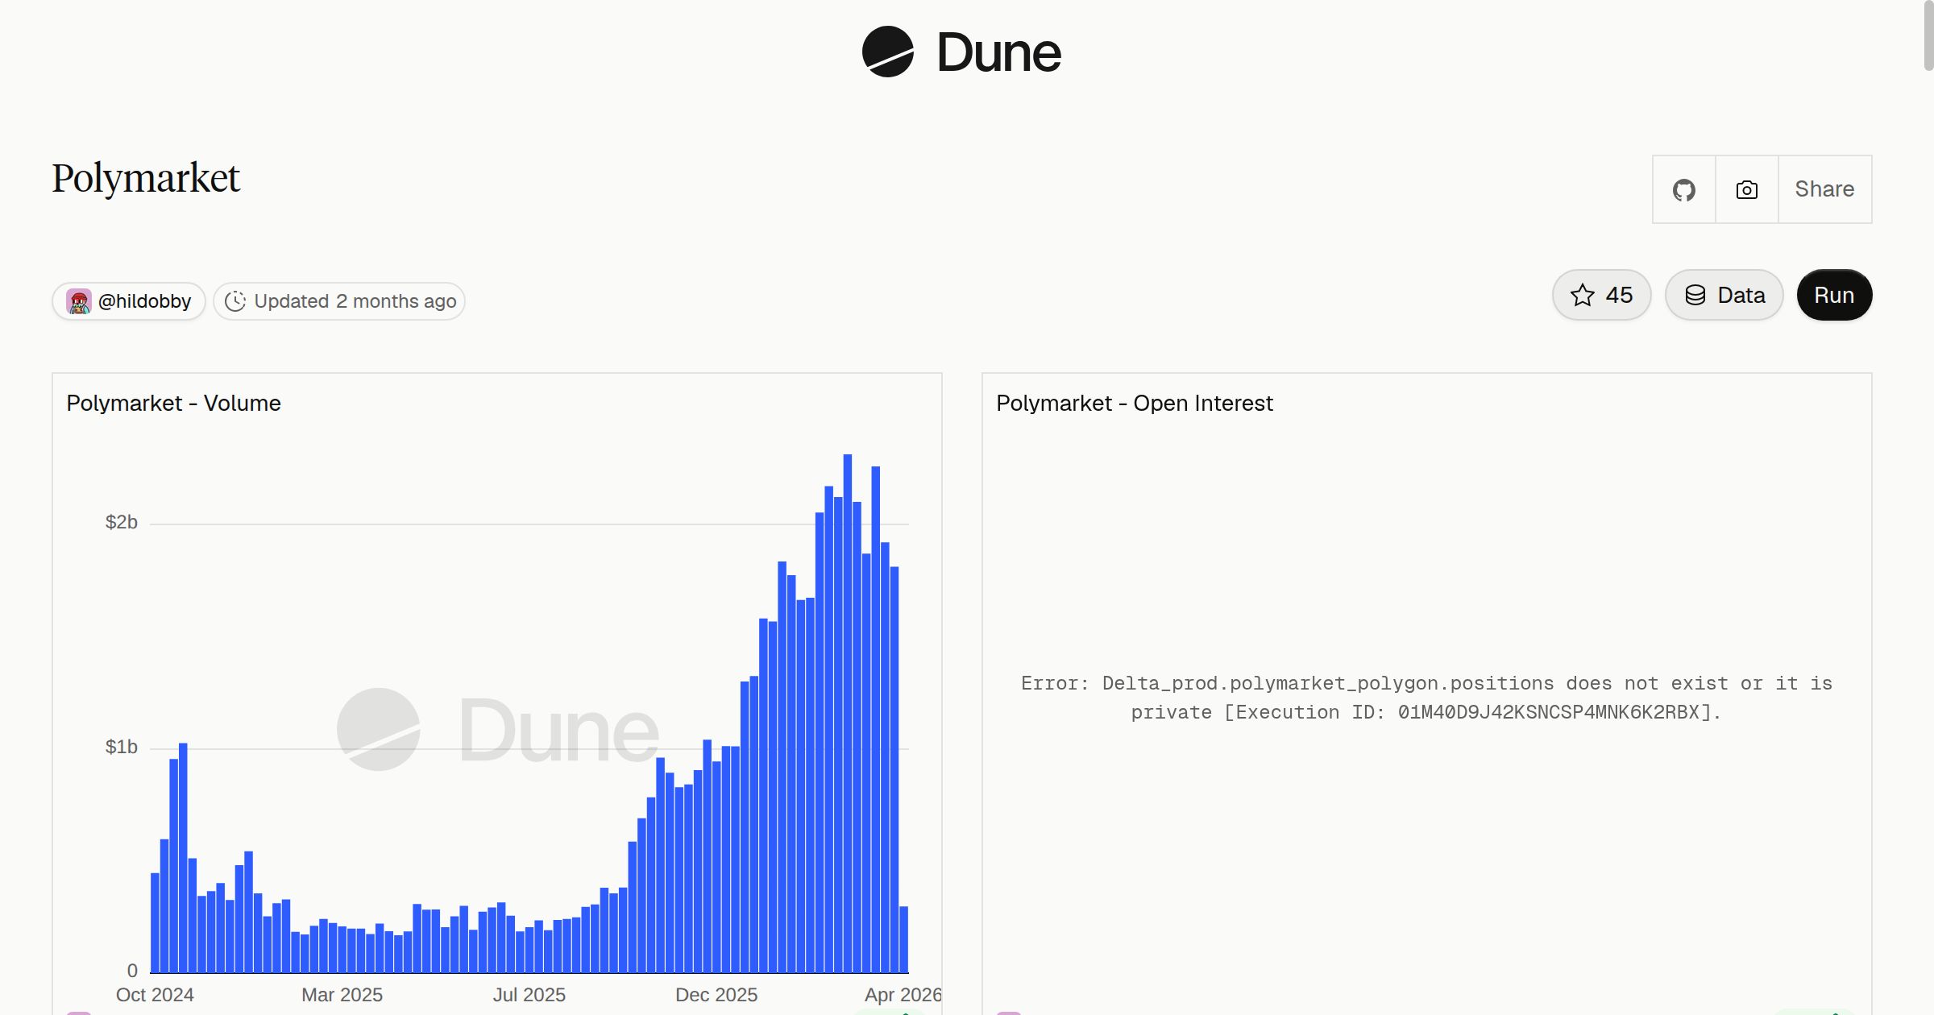Click the $1b axis label
The image size is (1934, 1015).
pos(122,747)
